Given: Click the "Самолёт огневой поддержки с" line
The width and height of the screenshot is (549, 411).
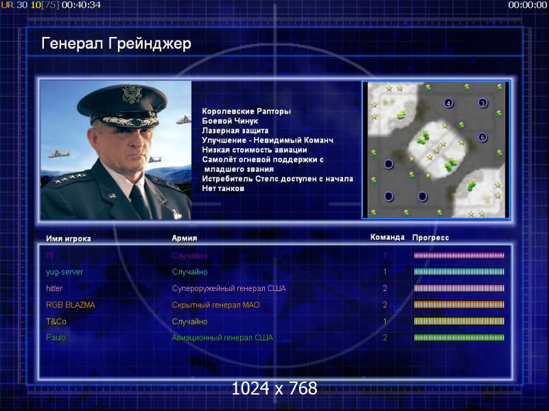Looking at the screenshot, I should pos(263,160).
